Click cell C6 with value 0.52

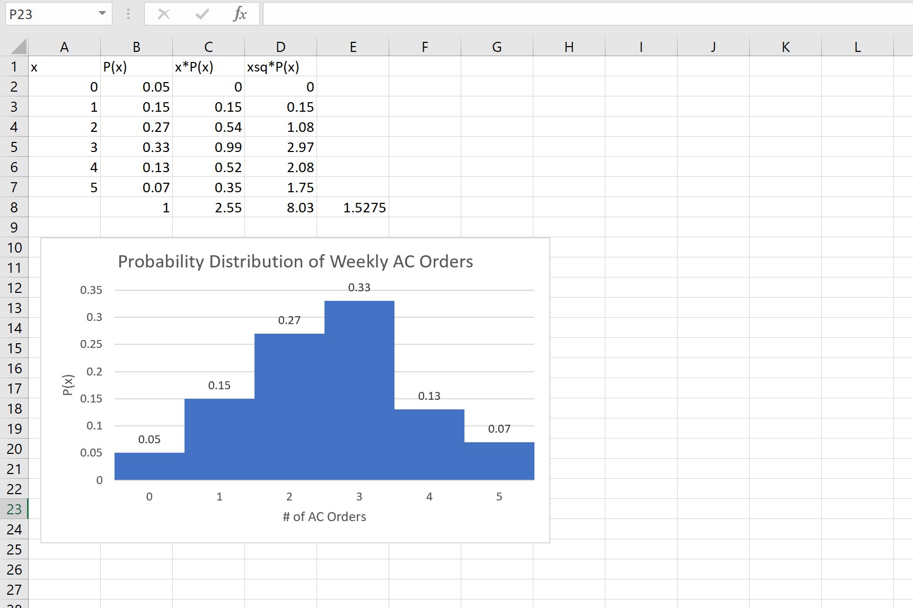pos(208,167)
